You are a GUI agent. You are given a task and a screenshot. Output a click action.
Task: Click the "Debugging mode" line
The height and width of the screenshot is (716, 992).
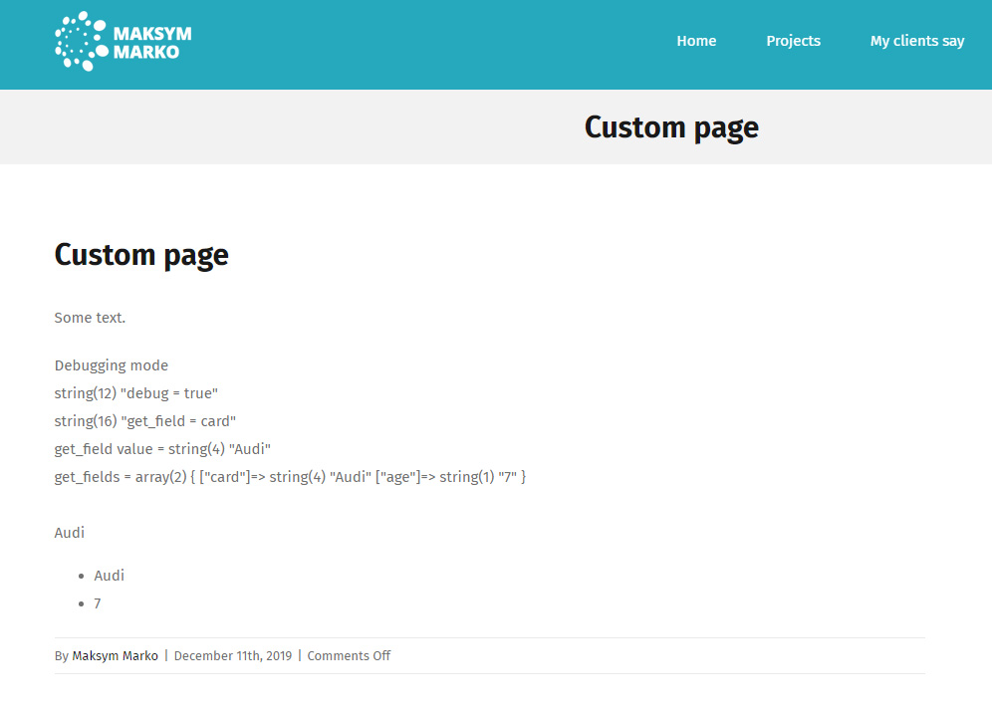coord(112,365)
